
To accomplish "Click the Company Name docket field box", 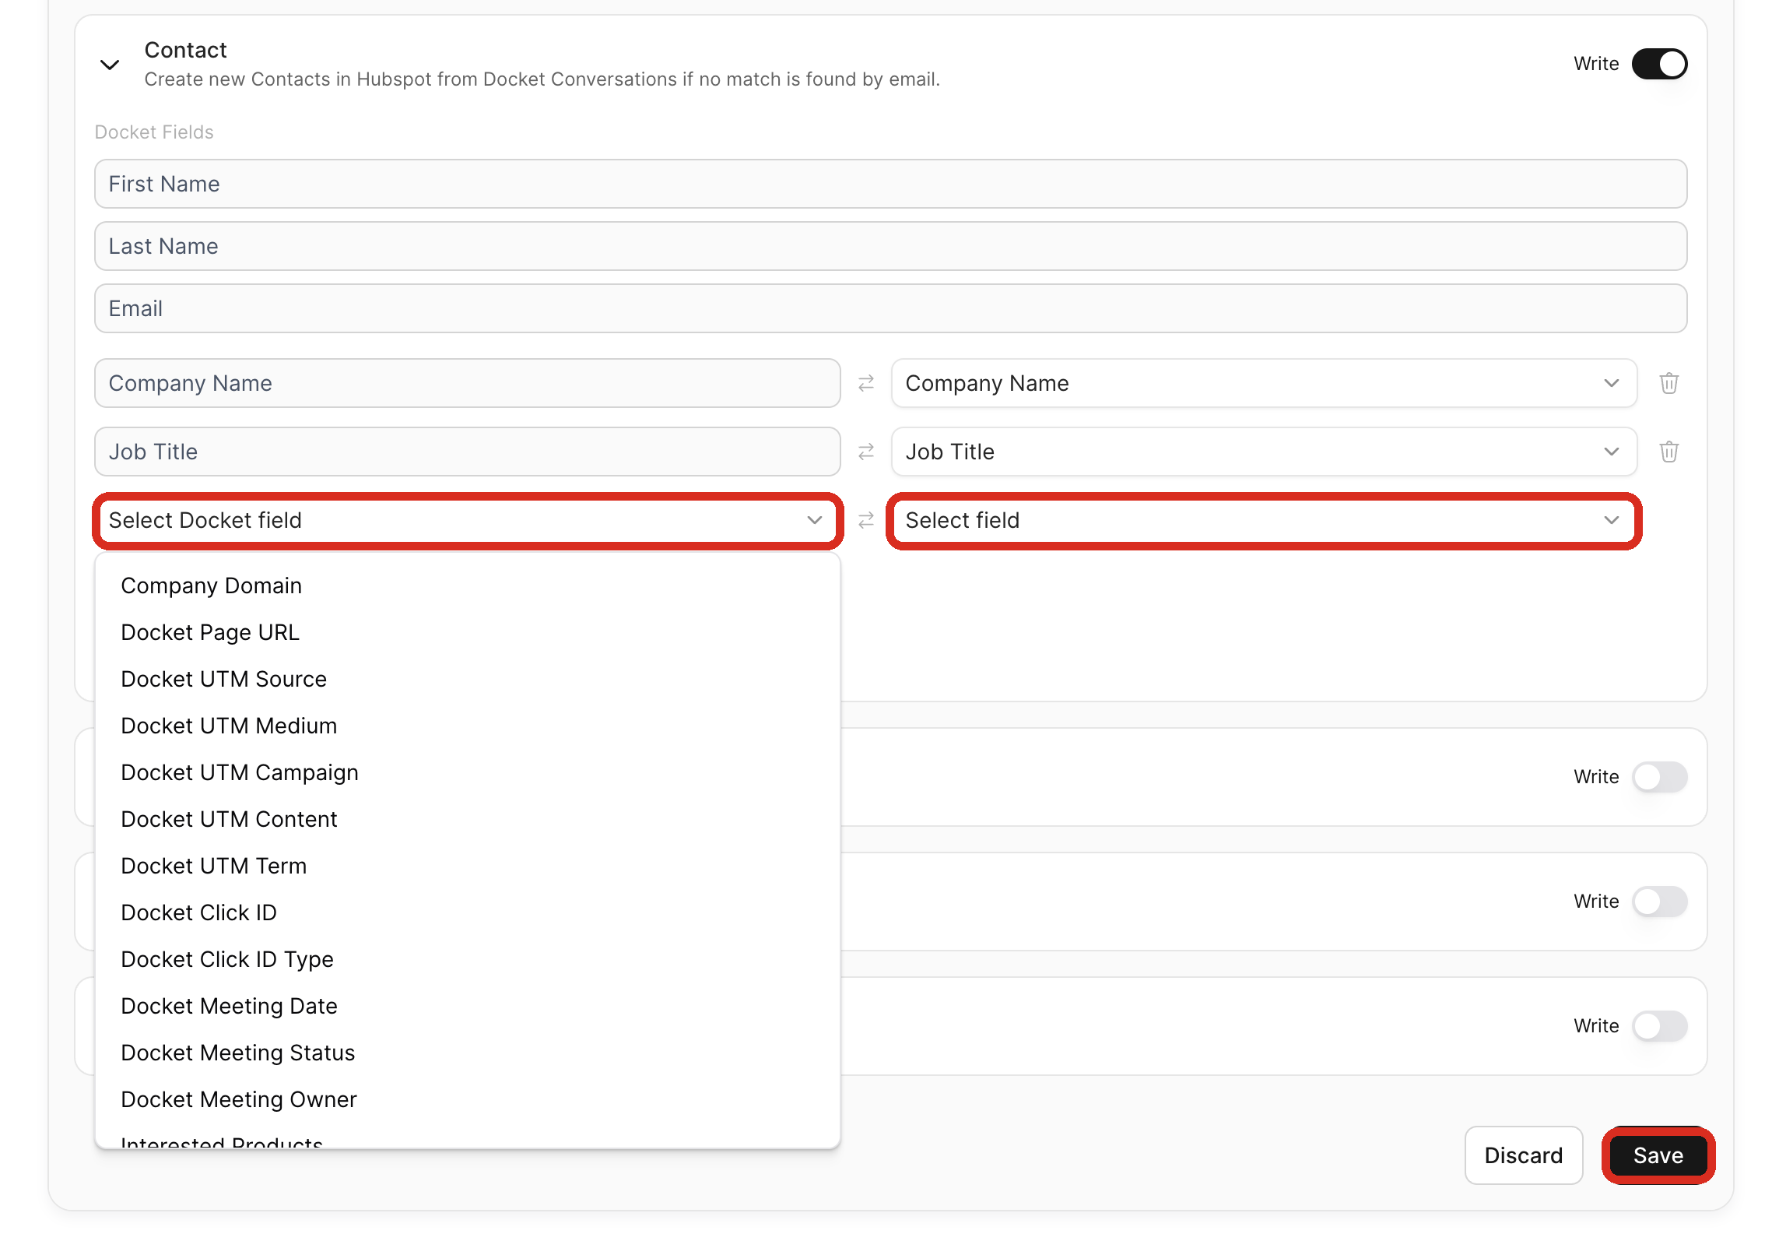I will tap(467, 383).
